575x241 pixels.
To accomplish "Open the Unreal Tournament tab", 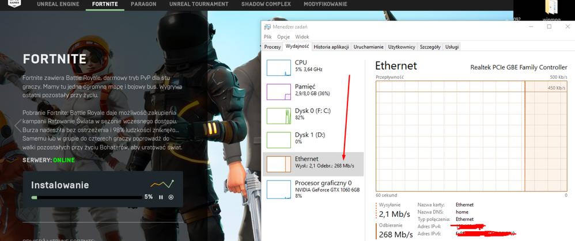I will (x=198, y=5).
